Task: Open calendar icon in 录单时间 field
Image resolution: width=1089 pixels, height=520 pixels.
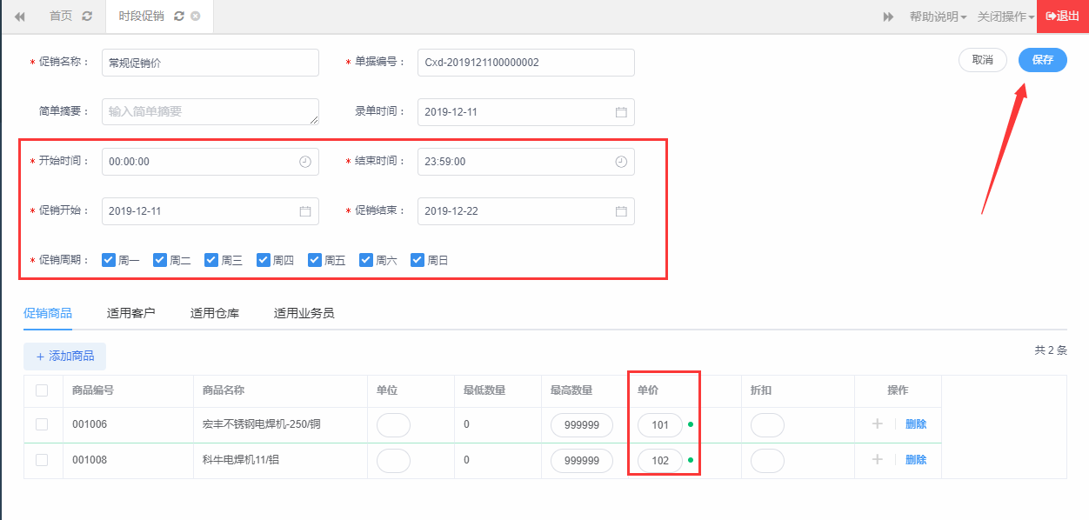Action: pos(621,112)
